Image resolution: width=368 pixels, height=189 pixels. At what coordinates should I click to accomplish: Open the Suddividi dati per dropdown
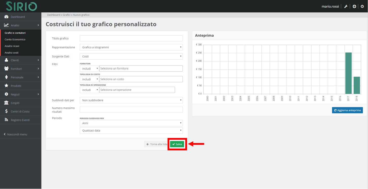click(131, 100)
